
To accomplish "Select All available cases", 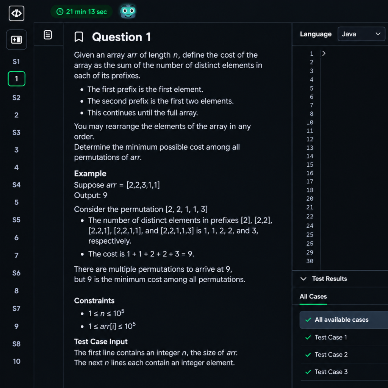I will click(344, 320).
